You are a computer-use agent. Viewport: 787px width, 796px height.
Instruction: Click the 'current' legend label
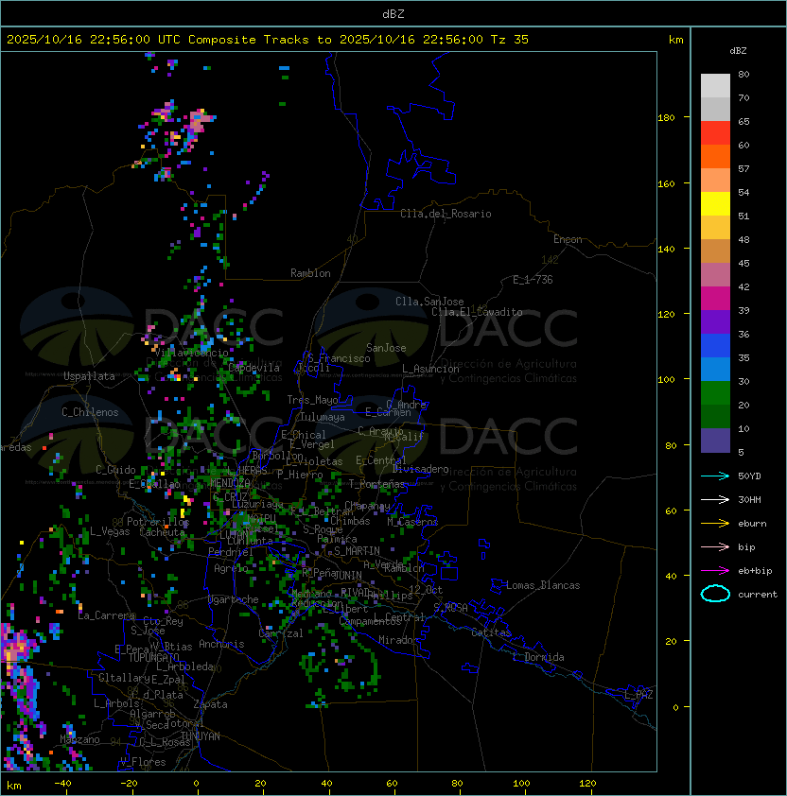(x=758, y=595)
